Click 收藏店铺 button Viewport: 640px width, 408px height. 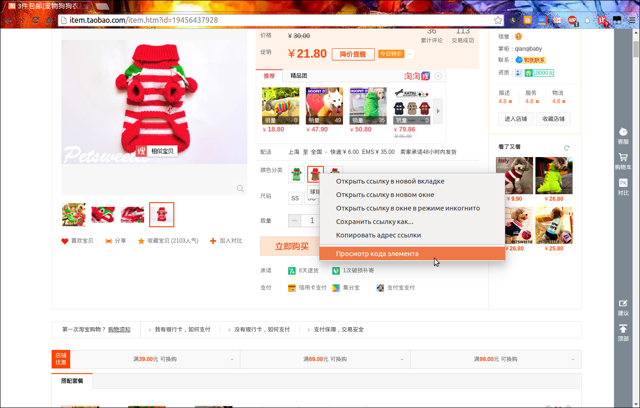[554, 119]
